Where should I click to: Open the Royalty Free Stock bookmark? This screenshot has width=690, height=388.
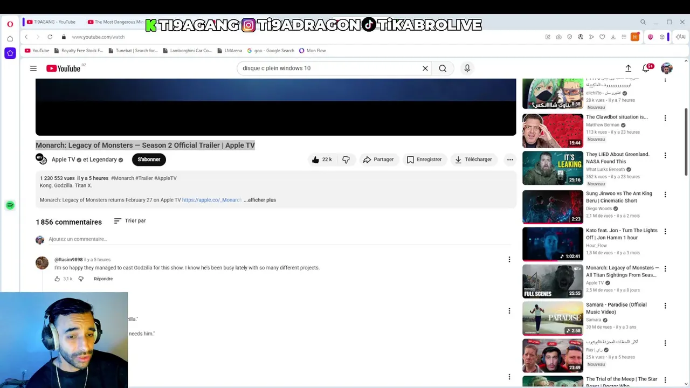click(78, 51)
